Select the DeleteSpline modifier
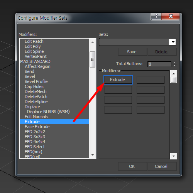The height and width of the screenshot is (193, 193). point(36,102)
